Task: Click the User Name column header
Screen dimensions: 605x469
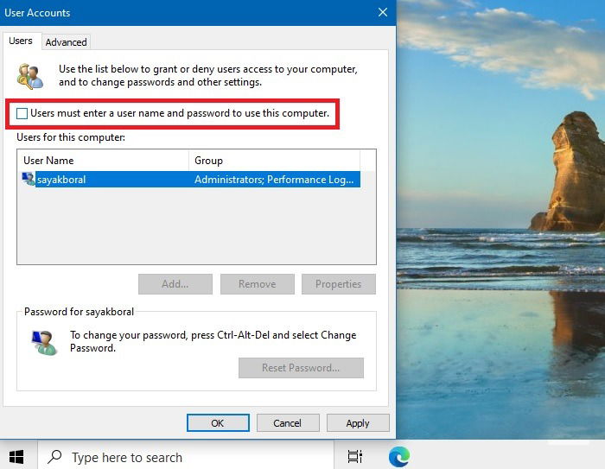Action: point(103,161)
